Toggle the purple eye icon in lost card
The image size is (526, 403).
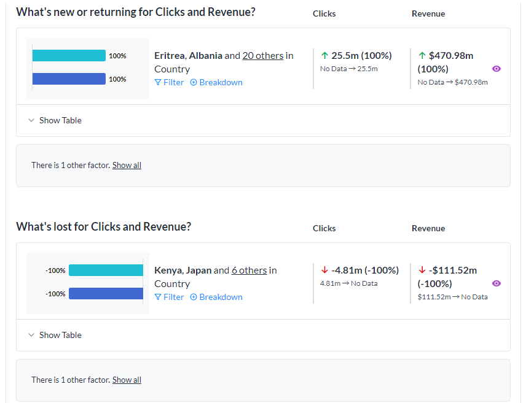pyautogui.click(x=497, y=283)
